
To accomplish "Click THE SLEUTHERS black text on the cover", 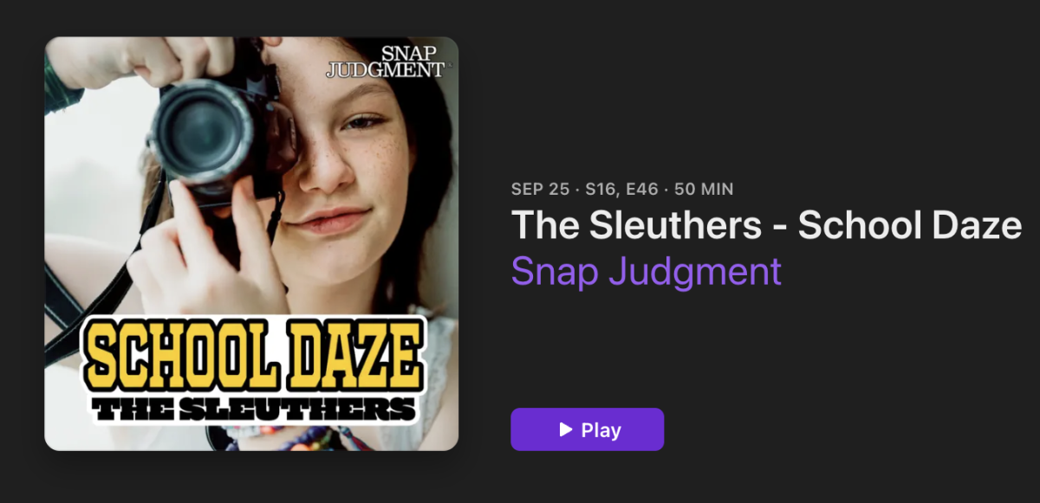I will (x=254, y=408).
